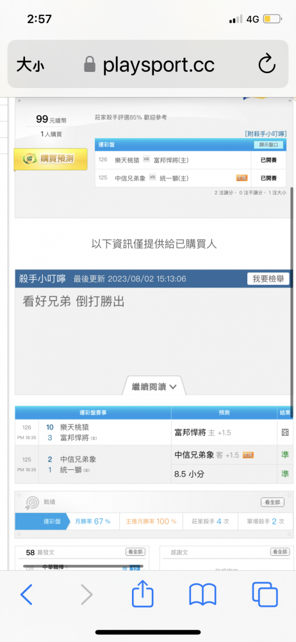This screenshot has width=296, height=642.
Task: Click 統一獅(主) in game 125 list row
Action: click(x=174, y=178)
